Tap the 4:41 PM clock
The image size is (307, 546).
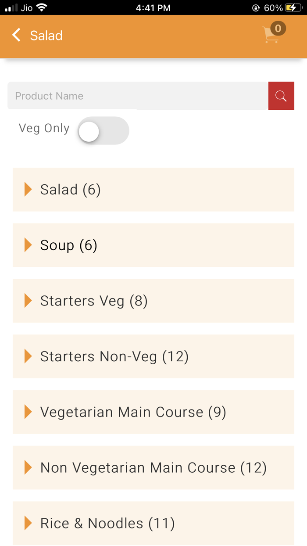click(x=153, y=7)
